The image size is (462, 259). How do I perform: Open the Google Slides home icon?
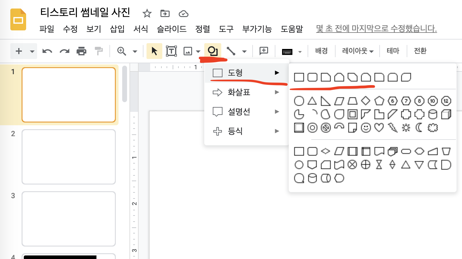pyautogui.click(x=18, y=20)
